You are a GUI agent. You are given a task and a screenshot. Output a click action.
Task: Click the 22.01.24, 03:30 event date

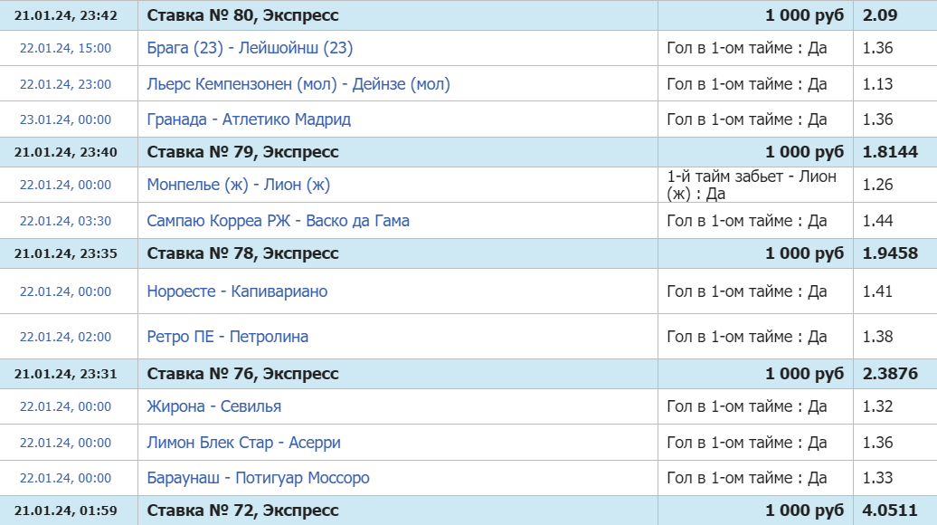pos(66,221)
